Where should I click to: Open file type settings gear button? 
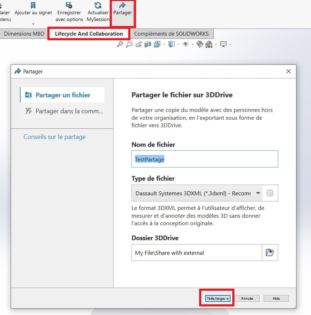point(270,193)
